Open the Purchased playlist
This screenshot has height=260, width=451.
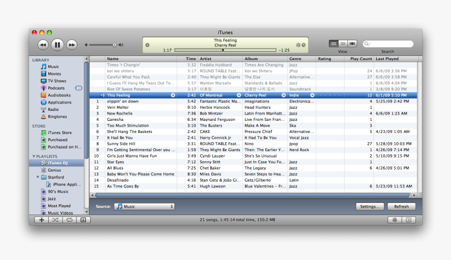[x=57, y=140]
